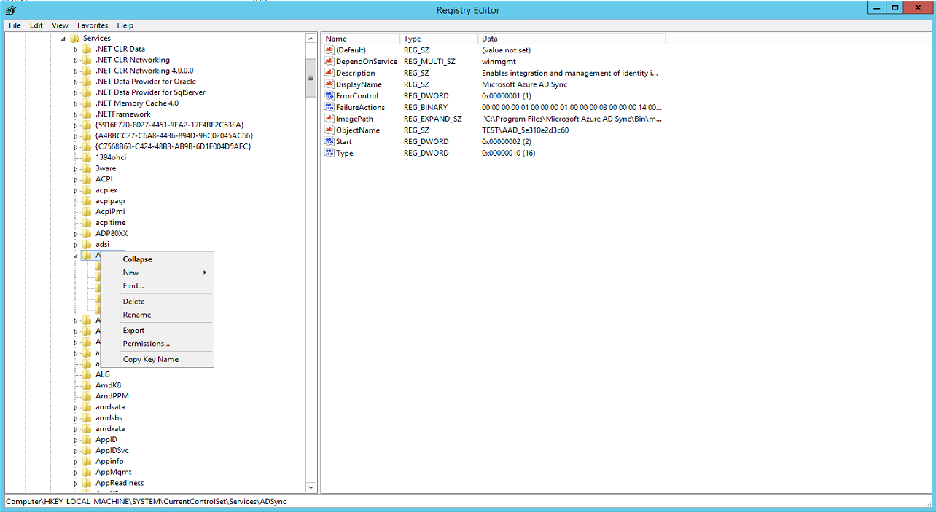The width and height of the screenshot is (936, 512).
Task: Expand the AppMgmt tree node
Action: click(x=76, y=473)
